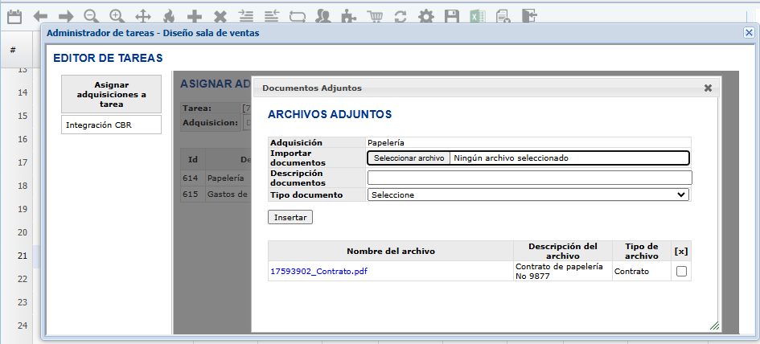Click the Papelería row with Id 614
The height and width of the screenshot is (344, 760).
coord(216,178)
